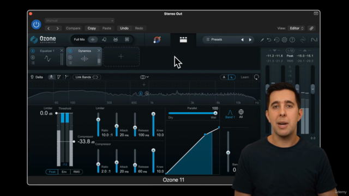Select the Dynamics module
Viewport: 349px width, 196px height.
click(x=85, y=57)
